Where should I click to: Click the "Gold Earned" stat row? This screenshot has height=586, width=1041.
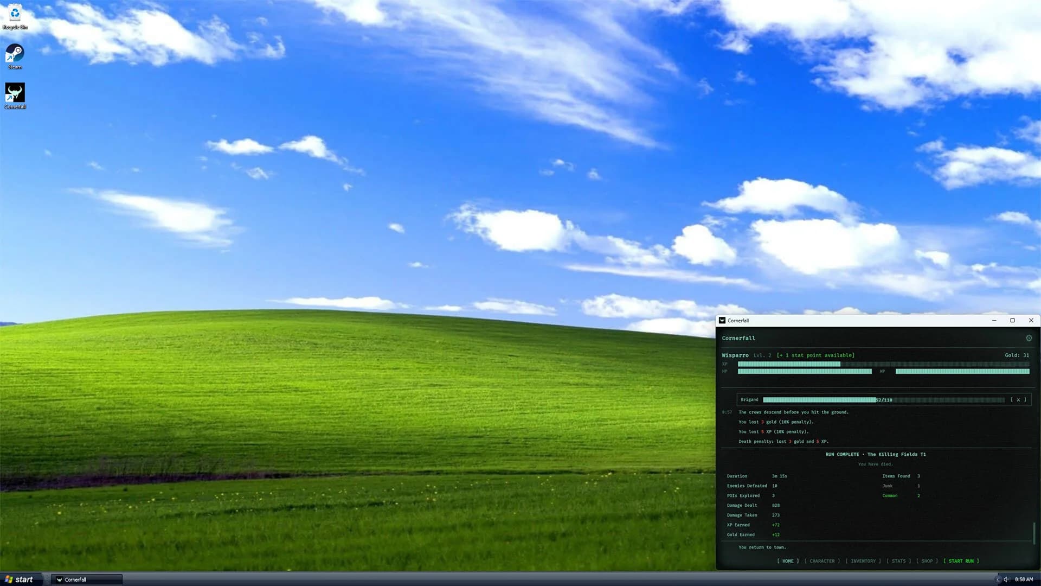tap(754, 535)
